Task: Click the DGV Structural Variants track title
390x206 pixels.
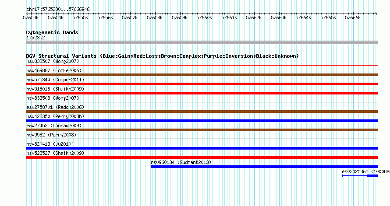Action: [x=163, y=56]
